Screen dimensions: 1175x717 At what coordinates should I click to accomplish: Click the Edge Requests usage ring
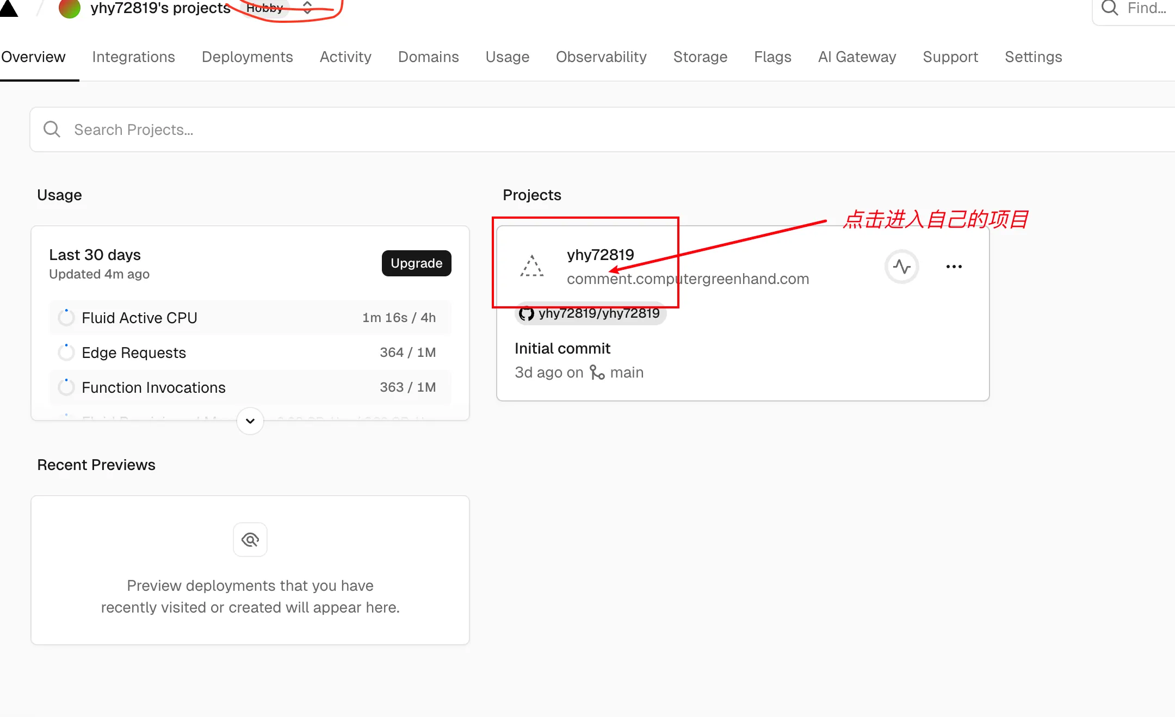66,353
